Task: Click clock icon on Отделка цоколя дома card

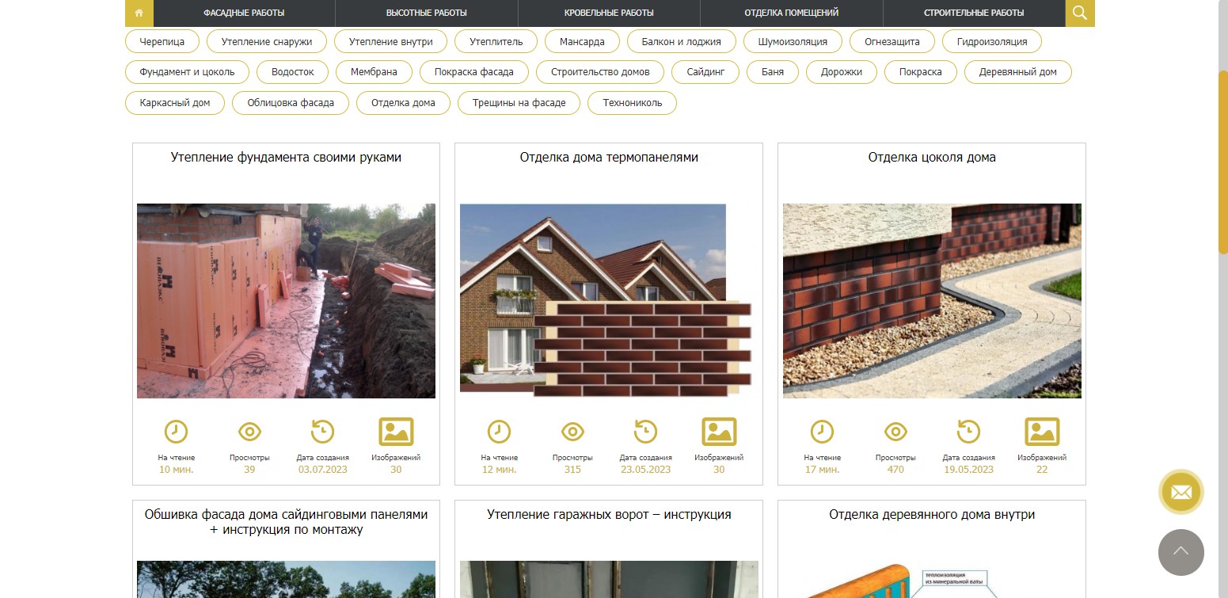Action: point(822,432)
